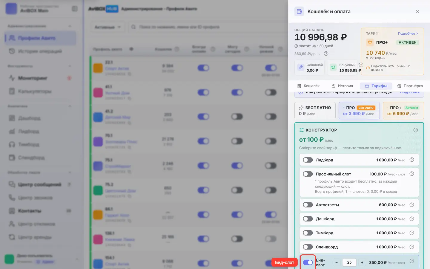Viewport: 430px width, 269px height.
Task: Click the Конструктор sliders icon
Action: pyautogui.click(x=302, y=130)
